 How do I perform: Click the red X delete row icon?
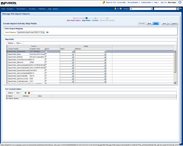[29, 93]
